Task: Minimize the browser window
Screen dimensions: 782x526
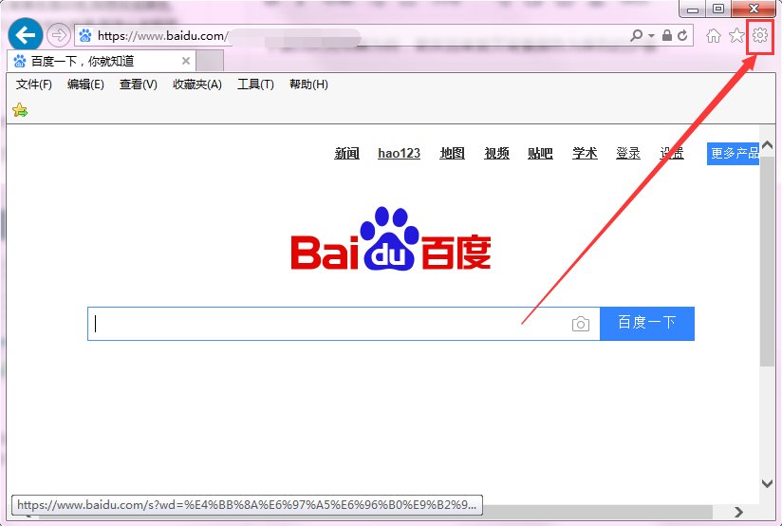Action: click(693, 9)
